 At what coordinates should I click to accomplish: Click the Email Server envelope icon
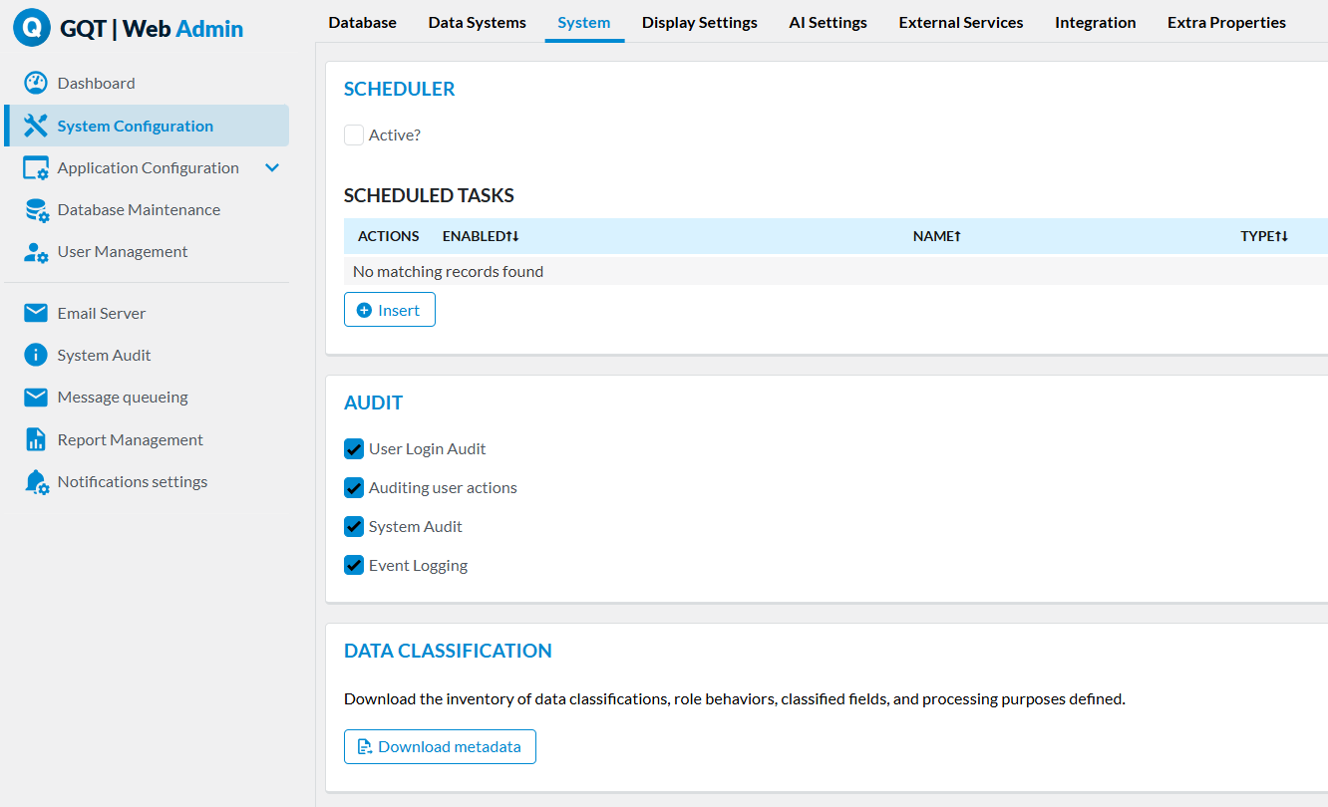pos(36,313)
